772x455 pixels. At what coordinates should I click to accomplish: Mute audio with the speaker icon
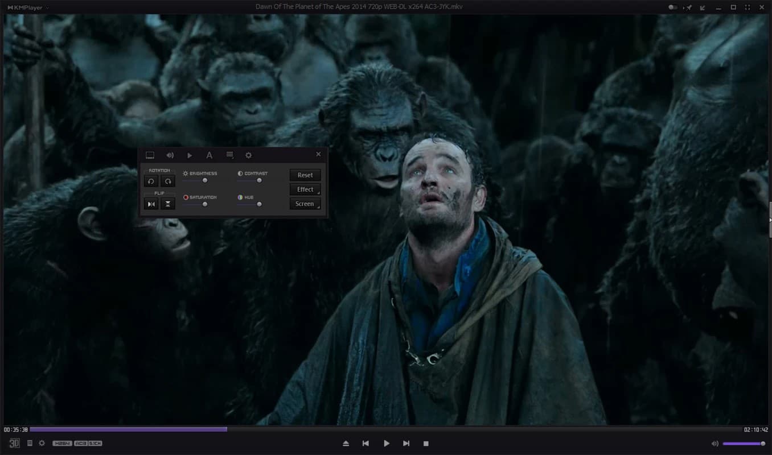pos(714,444)
